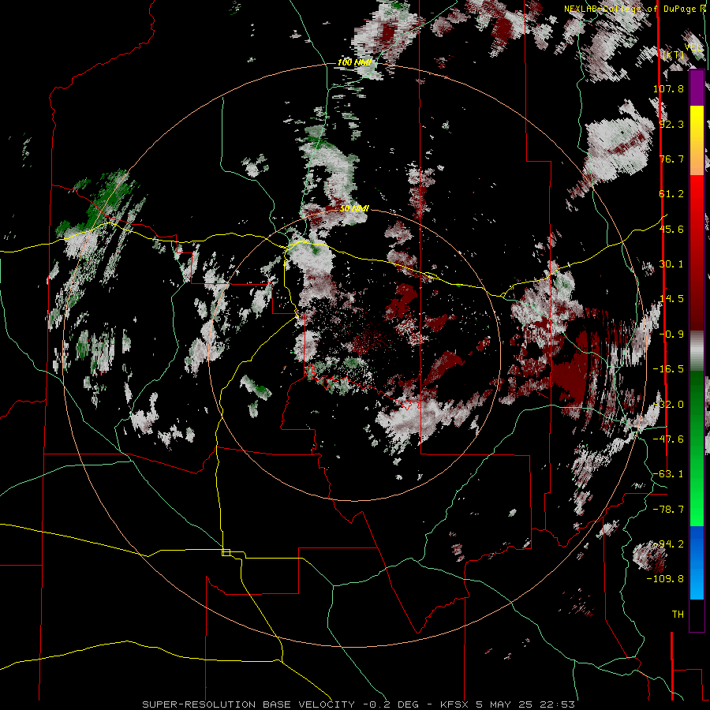
Task: Click the 92.3 velocity scale value
Action: 671,124
